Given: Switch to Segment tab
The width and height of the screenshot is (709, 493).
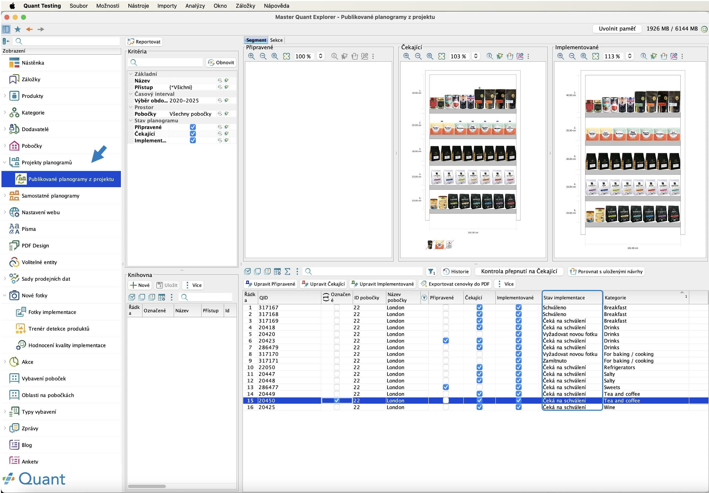Looking at the screenshot, I should pos(256,40).
